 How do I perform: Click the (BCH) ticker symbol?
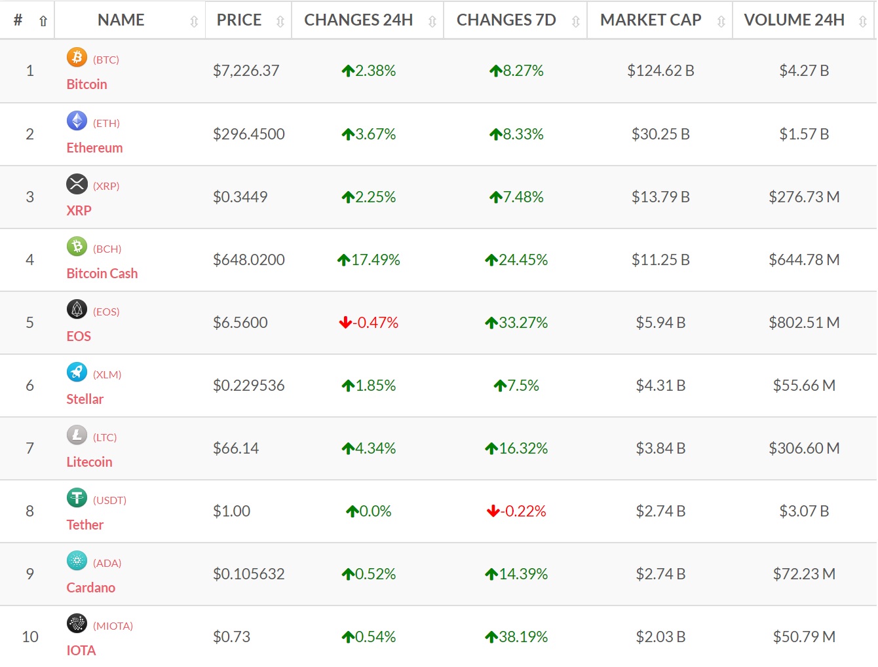tap(107, 249)
